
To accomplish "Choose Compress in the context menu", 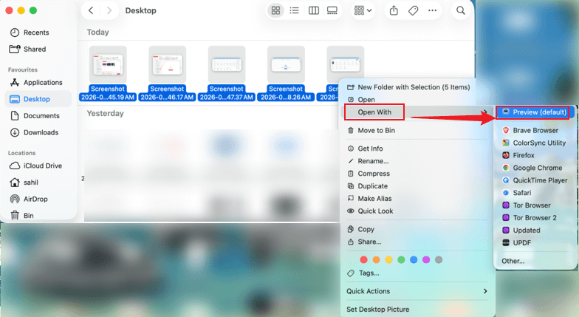I will pyautogui.click(x=374, y=174).
